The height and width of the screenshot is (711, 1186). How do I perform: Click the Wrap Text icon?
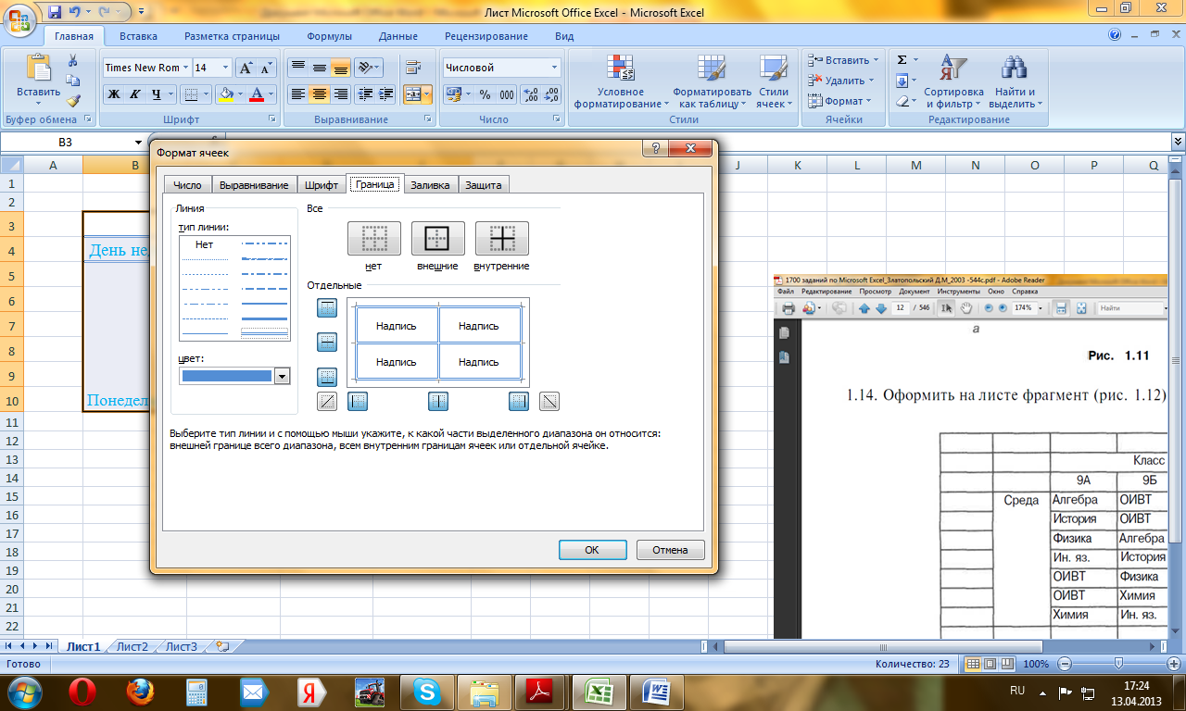click(413, 68)
